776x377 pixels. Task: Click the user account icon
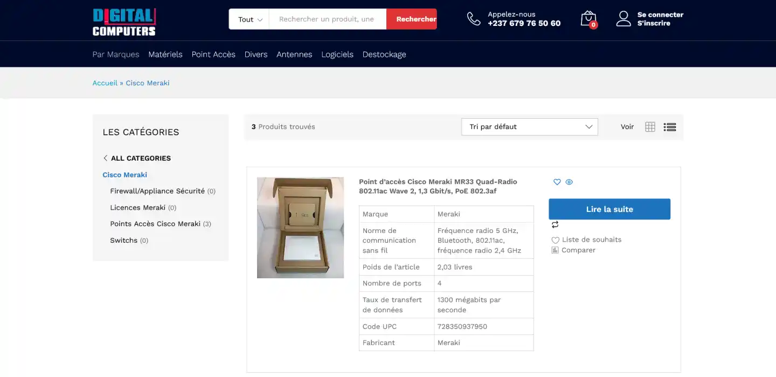click(x=623, y=19)
